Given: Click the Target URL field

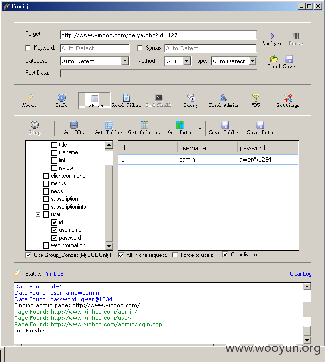Looking at the screenshot, I should point(158,35).
